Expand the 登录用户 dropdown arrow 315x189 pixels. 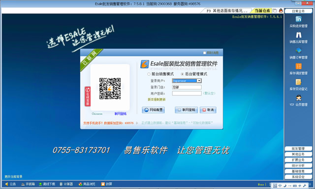point(199,81)
